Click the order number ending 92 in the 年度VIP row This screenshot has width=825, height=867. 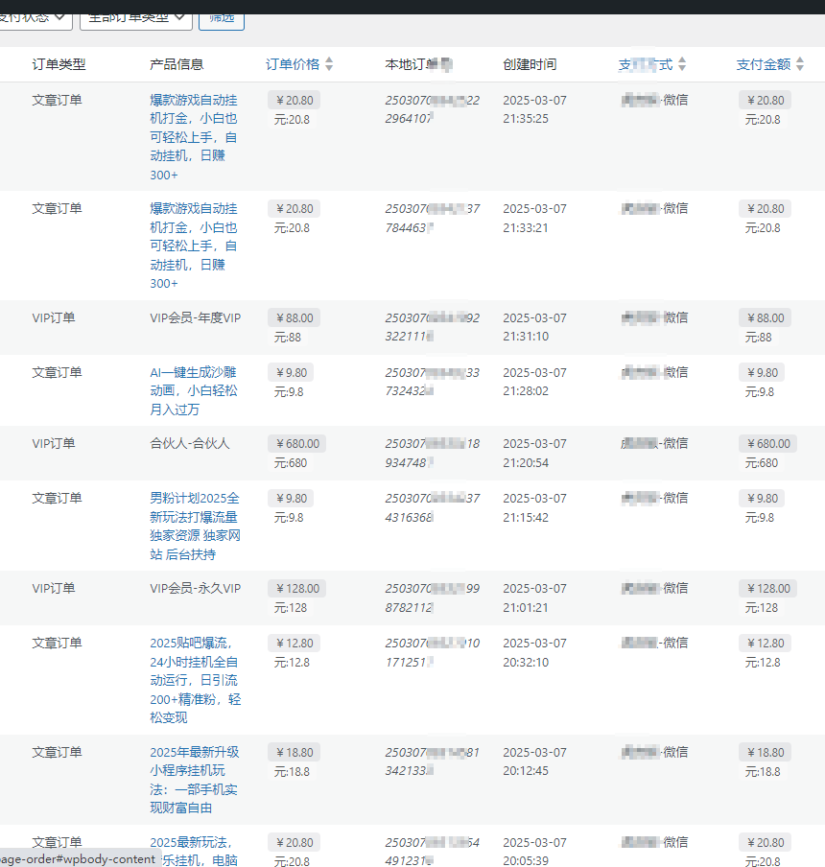433,327
